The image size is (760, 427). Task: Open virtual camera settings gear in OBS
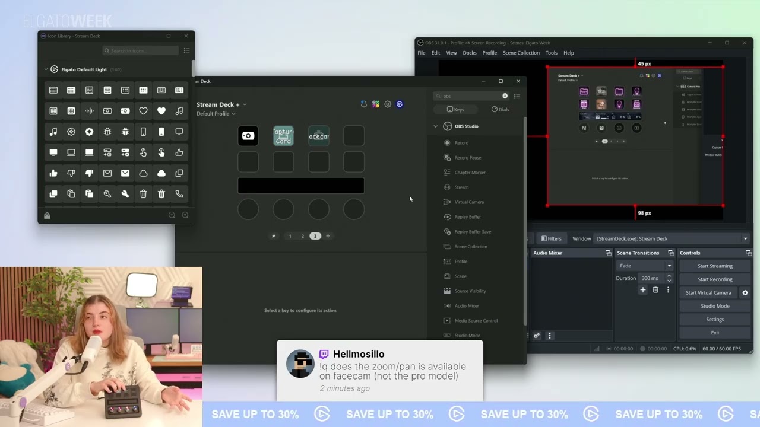[x=745, y=292]
